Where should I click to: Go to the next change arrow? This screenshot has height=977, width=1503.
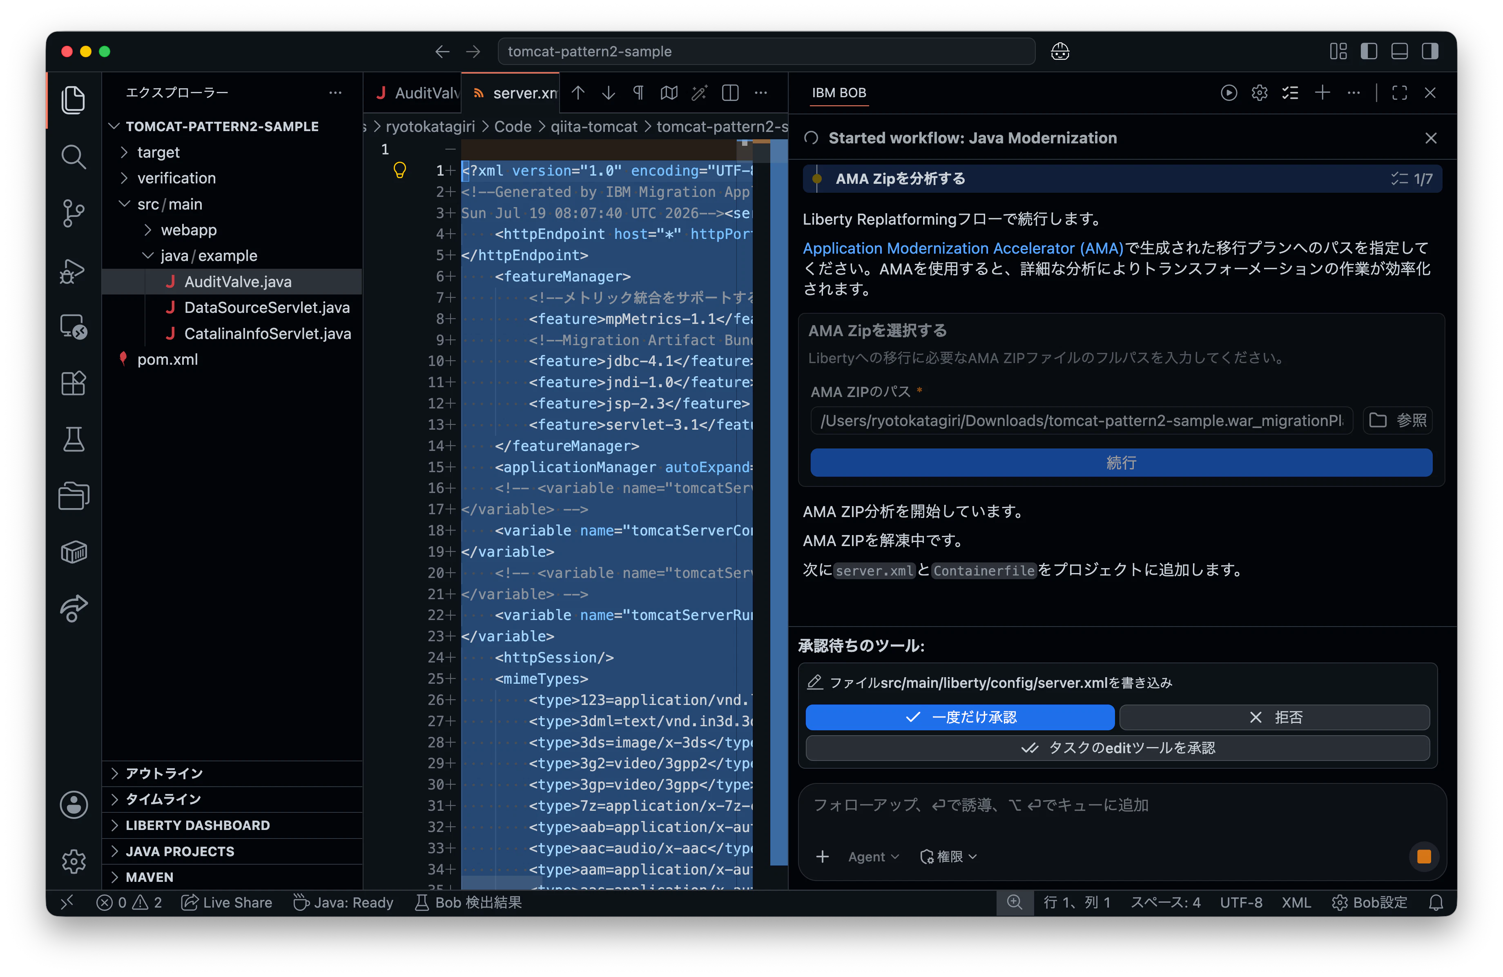[x=608, y=93]
